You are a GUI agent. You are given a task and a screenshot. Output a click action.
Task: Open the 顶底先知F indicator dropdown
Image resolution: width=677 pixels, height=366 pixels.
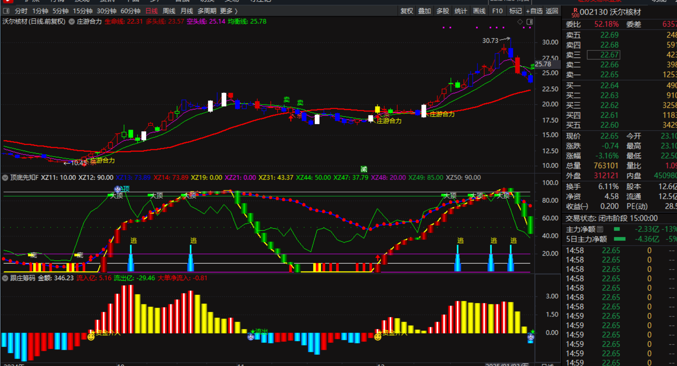pos(5,178)
